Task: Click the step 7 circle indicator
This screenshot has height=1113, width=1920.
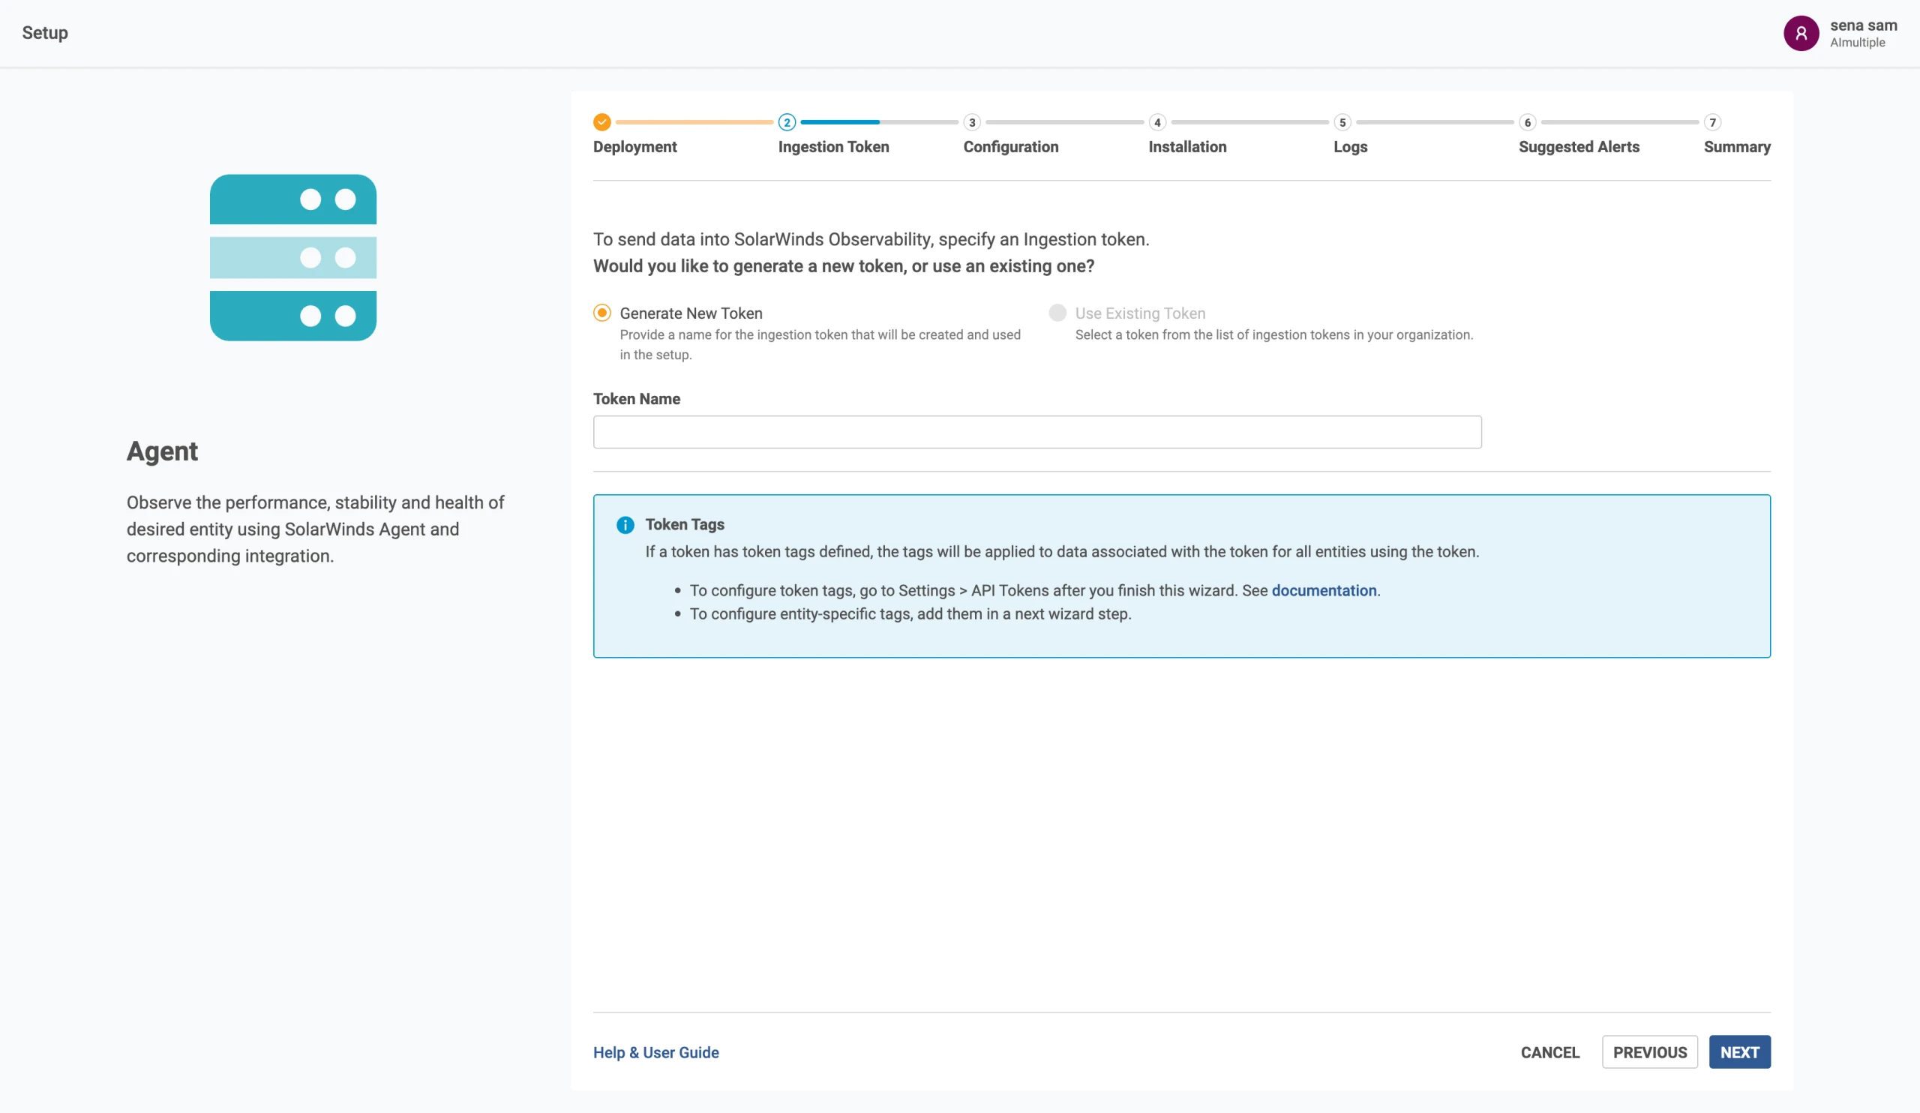Action: [x=1713, y=122]
